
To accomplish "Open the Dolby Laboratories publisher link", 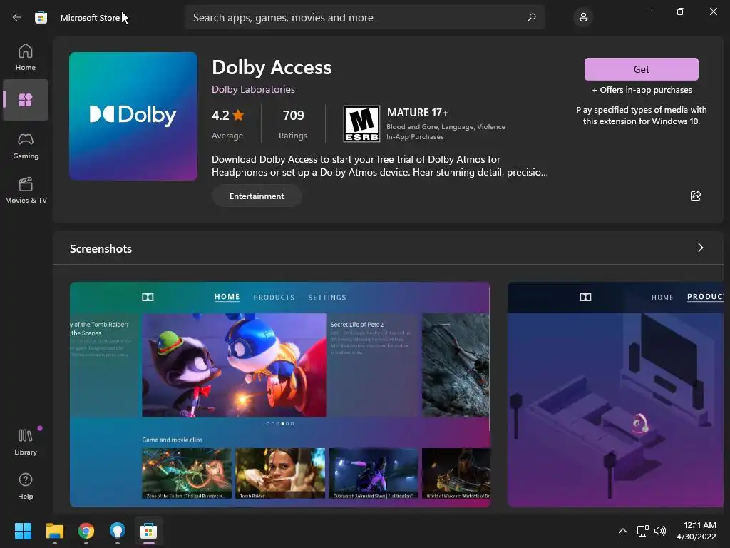I will (x=253, y=89).
